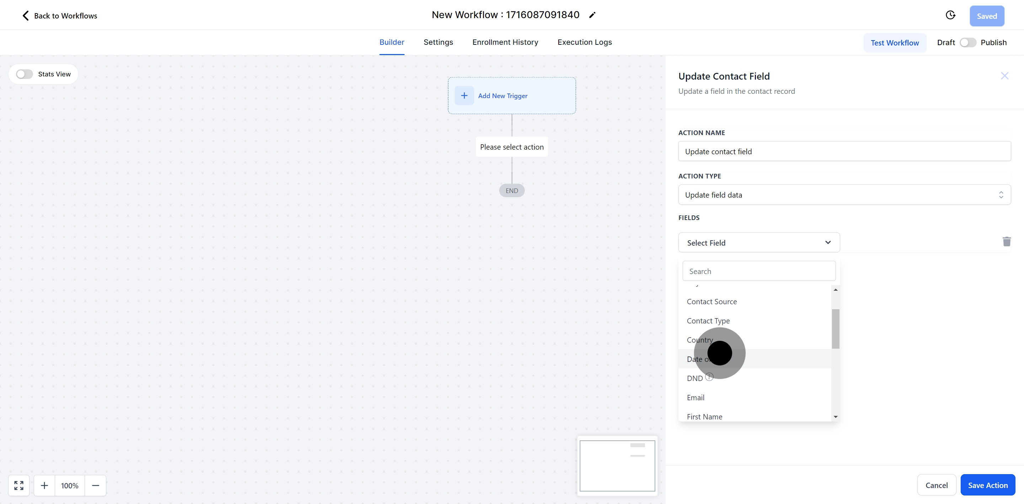Open the Execution Logs tab
This screenshot has height=504, width=1024.
click(x=584, y=42)
